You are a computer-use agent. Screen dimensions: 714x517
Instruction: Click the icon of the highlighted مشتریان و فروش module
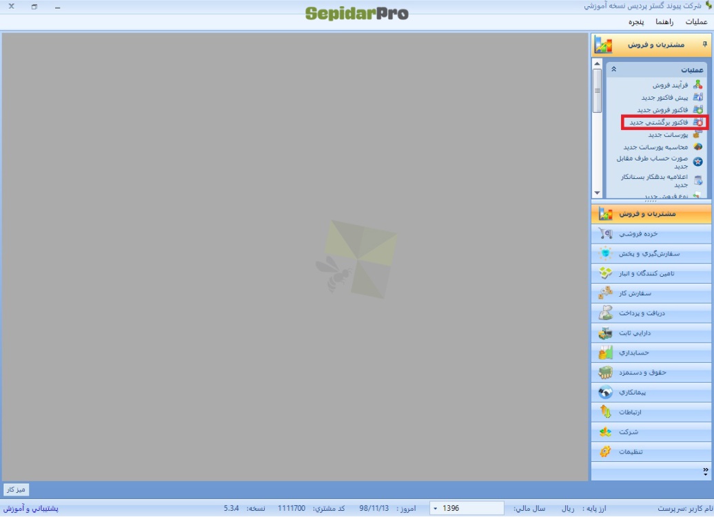[606, 213]
